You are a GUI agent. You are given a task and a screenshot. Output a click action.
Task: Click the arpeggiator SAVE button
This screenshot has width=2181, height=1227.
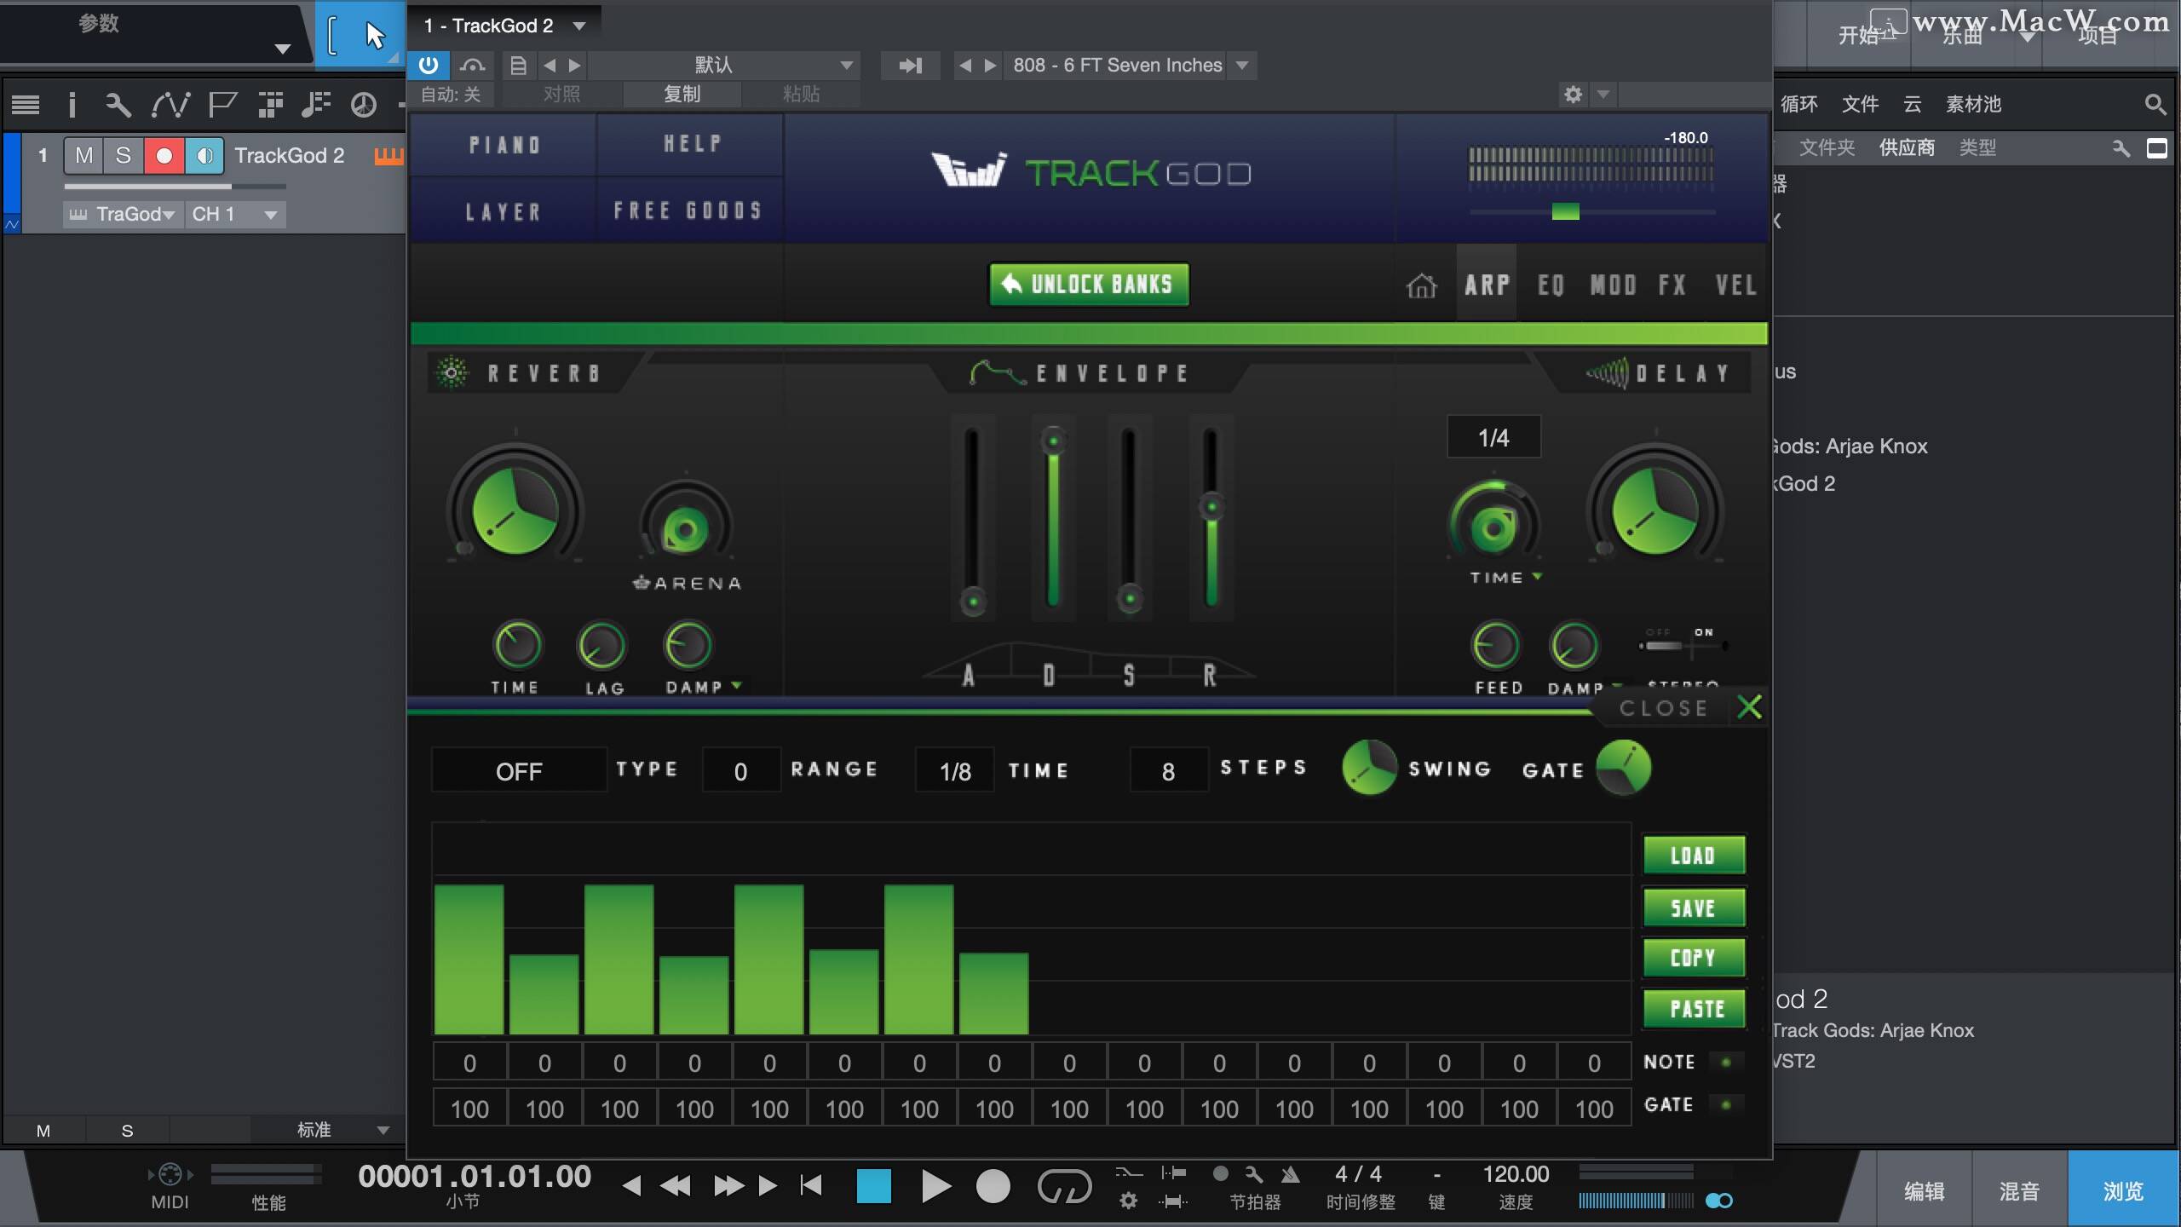tap(1693, 907)
